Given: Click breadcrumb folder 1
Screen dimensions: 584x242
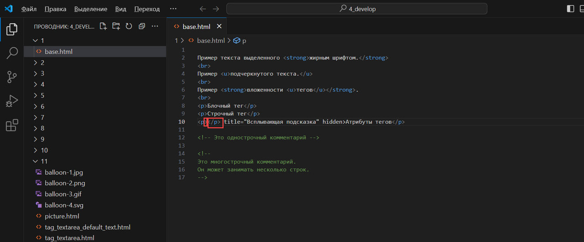Looking at the screenshot, I should coord(177,41).
